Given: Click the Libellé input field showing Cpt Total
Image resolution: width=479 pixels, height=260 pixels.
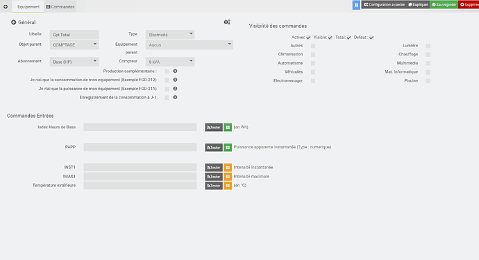Looking at the screenshot, I should (74, 35).
